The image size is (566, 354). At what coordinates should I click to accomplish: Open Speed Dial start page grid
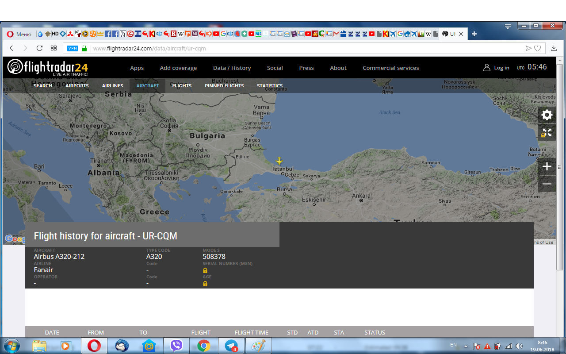click(54, 48)
